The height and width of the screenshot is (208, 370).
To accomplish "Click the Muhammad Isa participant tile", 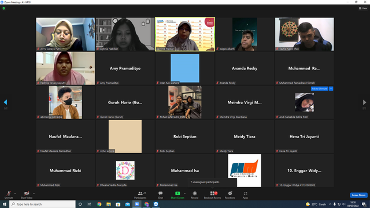I will [185, 170].
